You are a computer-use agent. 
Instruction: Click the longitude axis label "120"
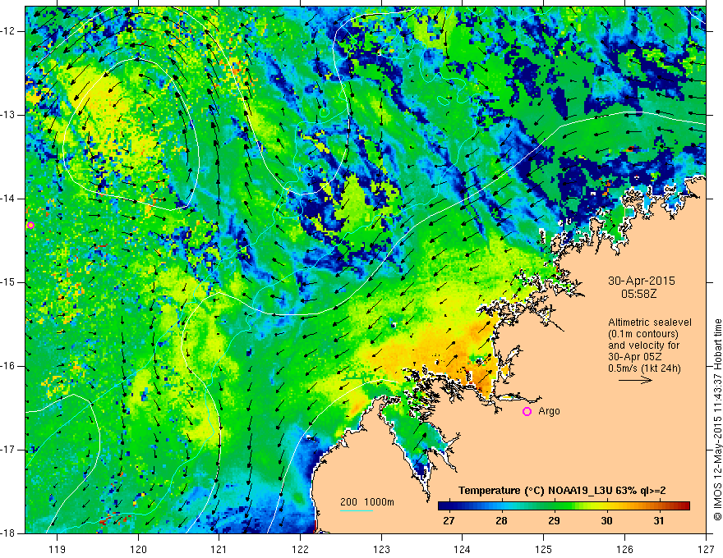(x=138, y=549)
